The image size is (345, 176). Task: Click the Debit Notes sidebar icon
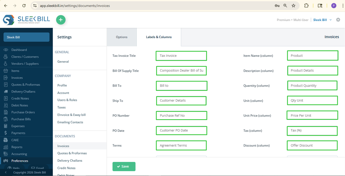pyautogui.click(x=6, y=105)
